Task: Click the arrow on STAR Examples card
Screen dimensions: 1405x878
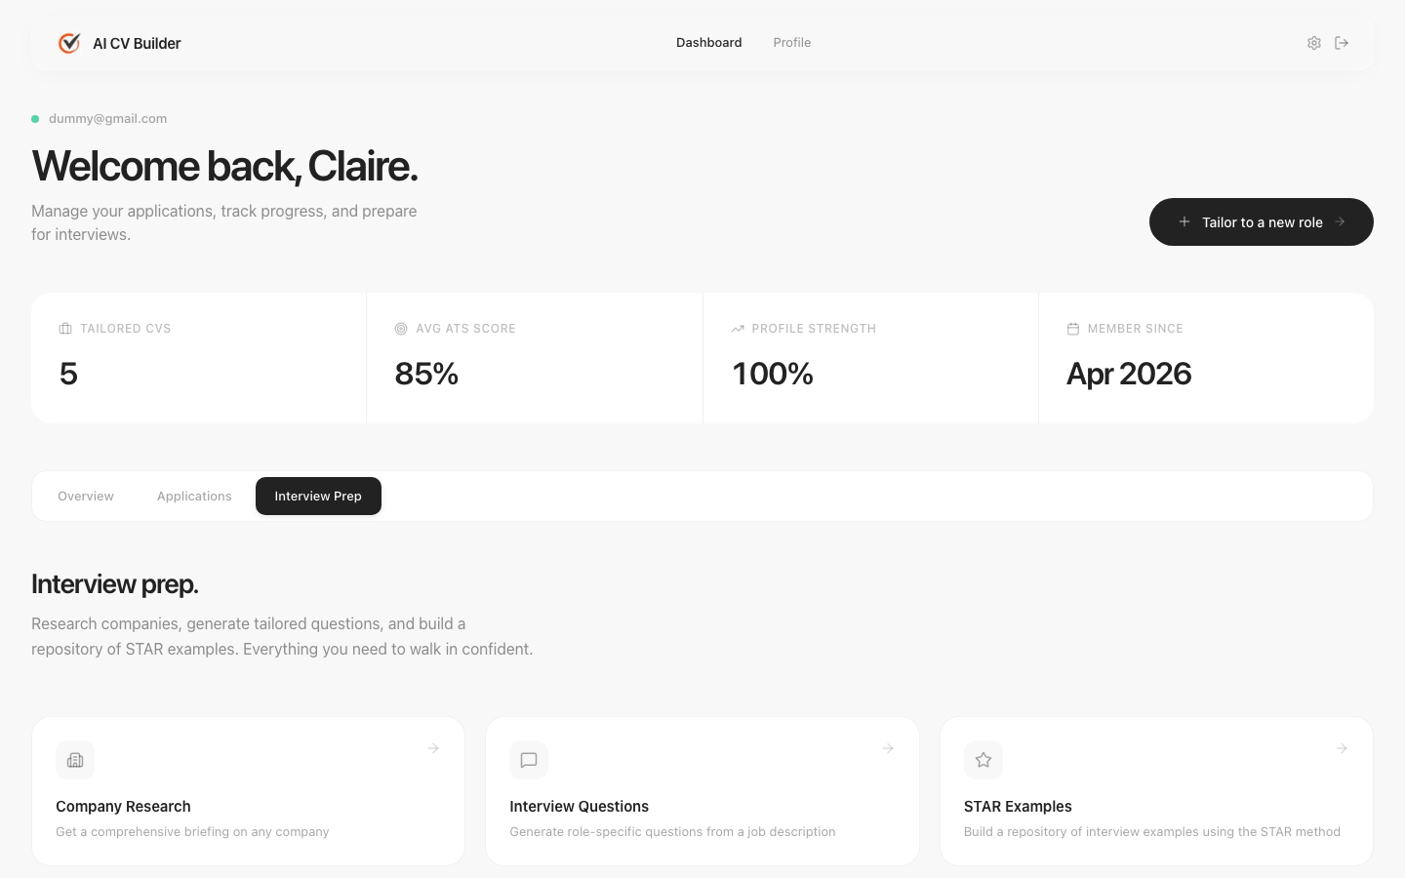Action: click(1342, 748)
